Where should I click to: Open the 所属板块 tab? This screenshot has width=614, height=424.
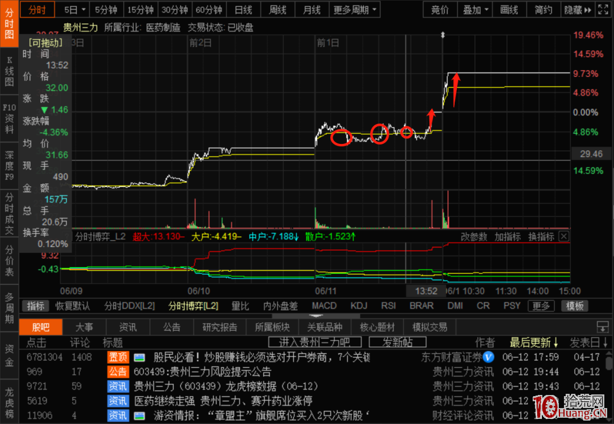[x=272, y=327]
